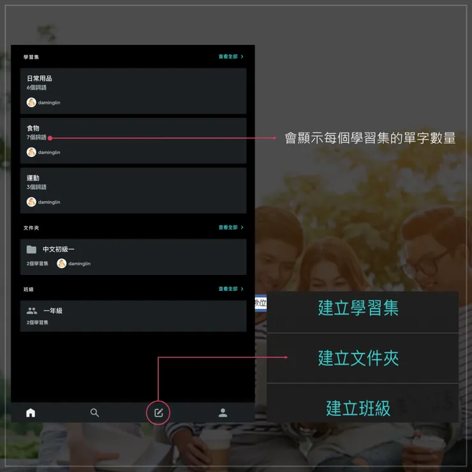The height and width of the screenshot is (472, 472).
Task: Open the profile person icon
Action: (223, 413)
